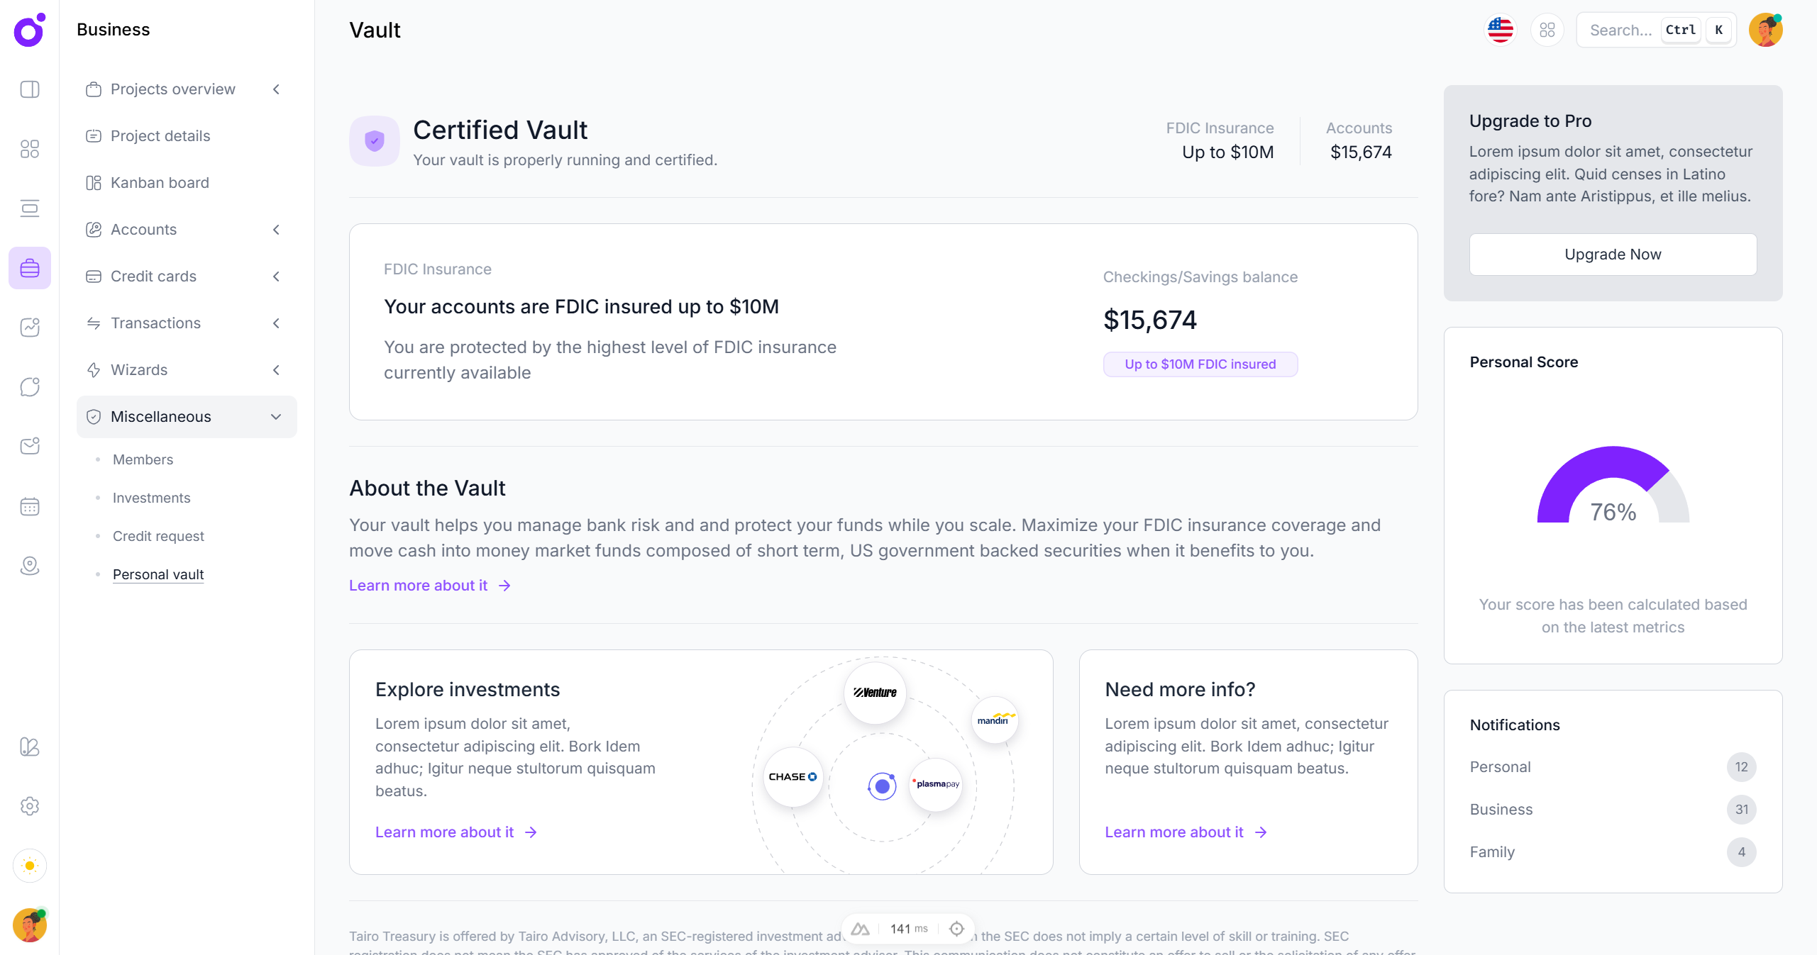Click the briefcase icon in the icon rail
The height and width of the screenshot is (955, 1817).
click(30, 268)
